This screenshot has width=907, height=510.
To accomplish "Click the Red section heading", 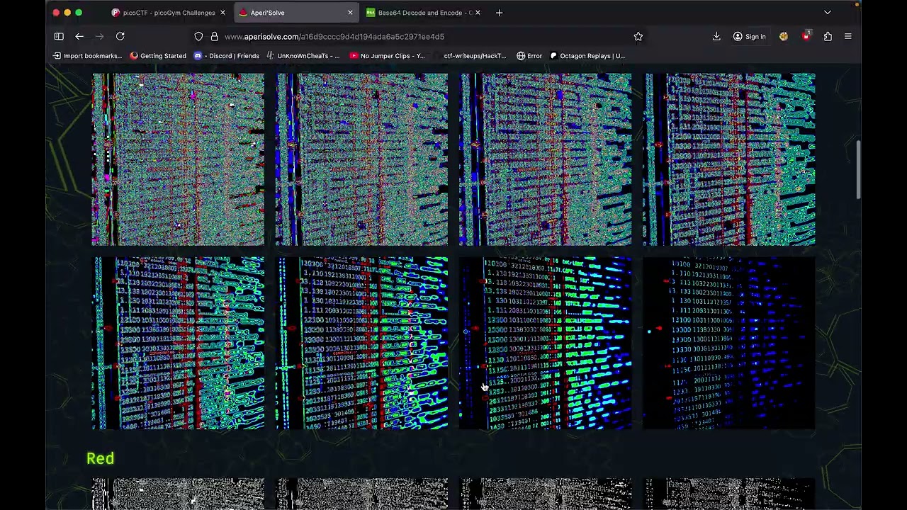I will tap(100, 458).
